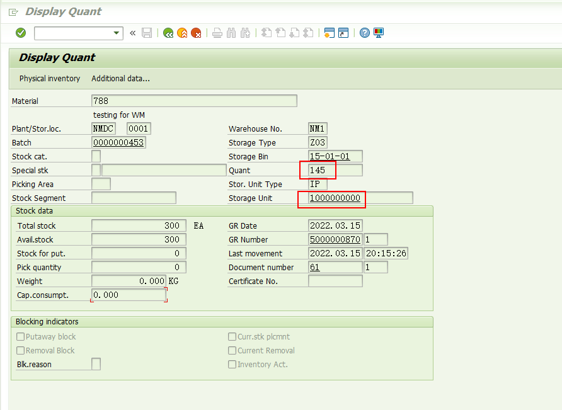Click the Storage Type field Z03

tap(318, 142)
